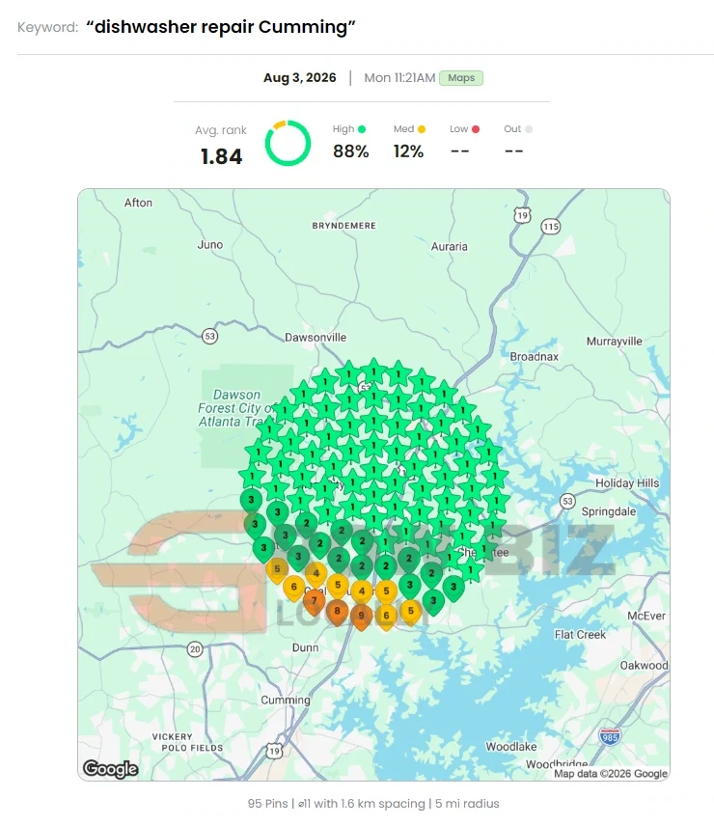Click the orange map pin numbered 8
Image resolution: width=714 pixels, height=825 pixels.
point(338,613)
